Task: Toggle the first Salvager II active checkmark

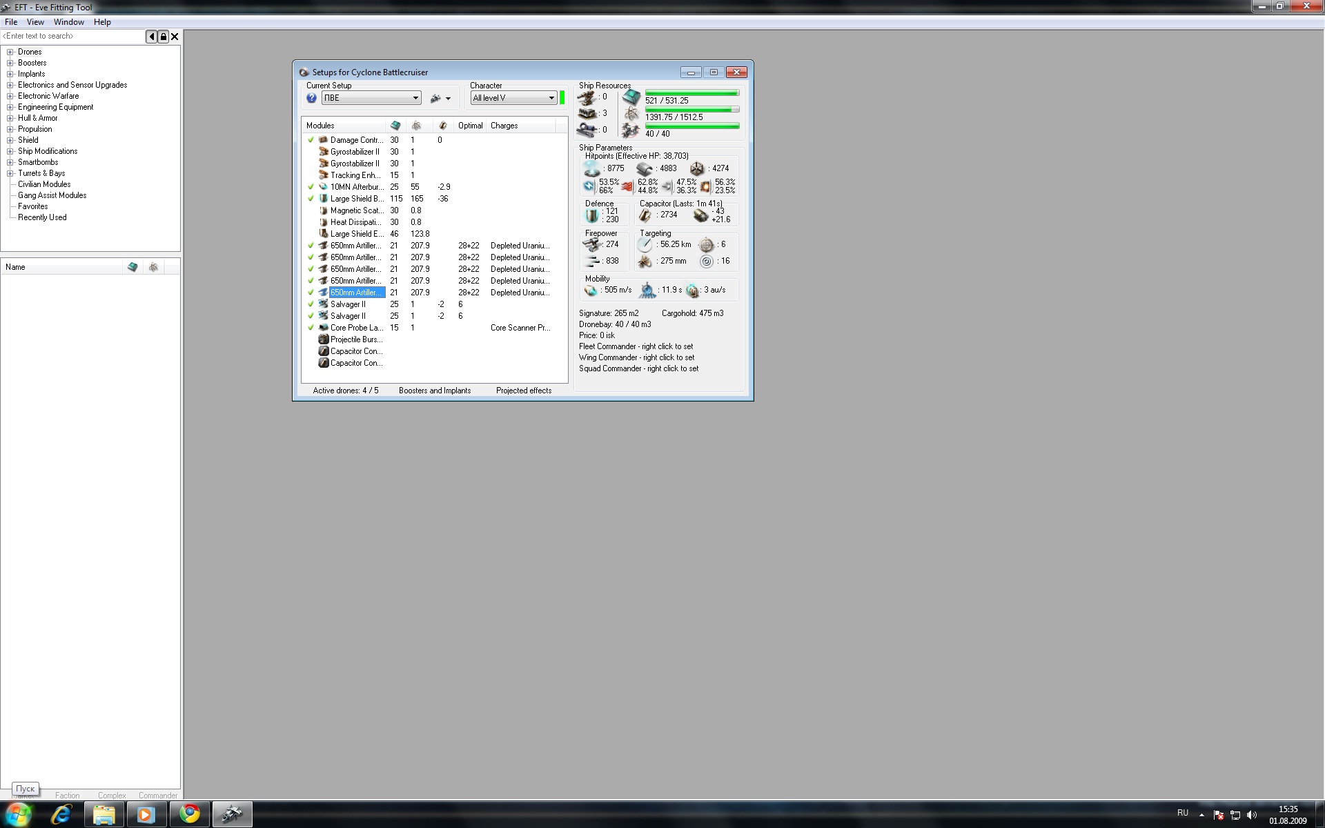Action: [x=311, y=304]
